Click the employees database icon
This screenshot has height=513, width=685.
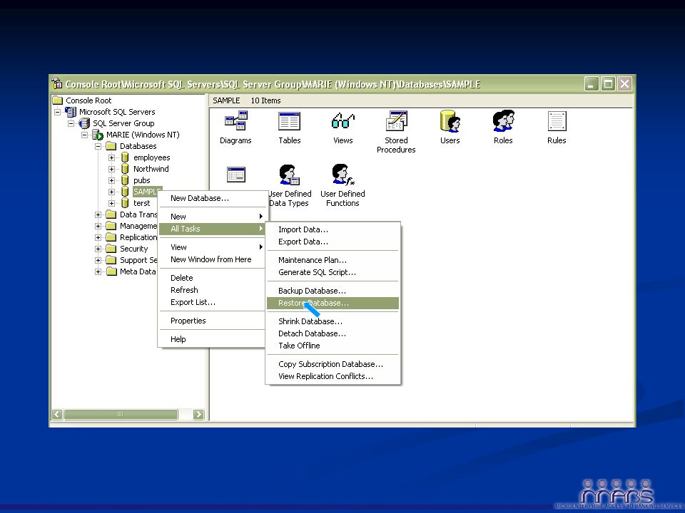pos(125,157)
